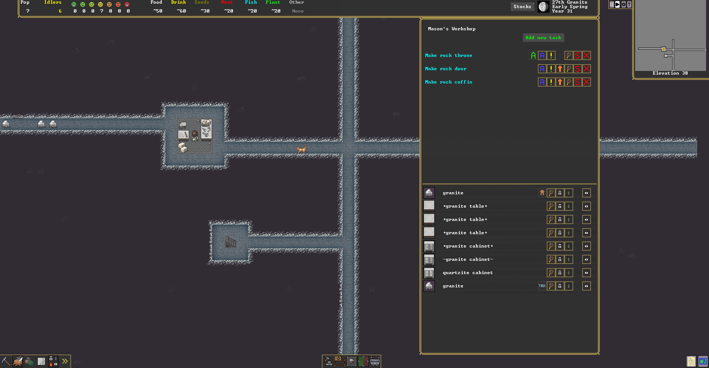Dump the -granite cabinet- item

click(x=569, y=259)
